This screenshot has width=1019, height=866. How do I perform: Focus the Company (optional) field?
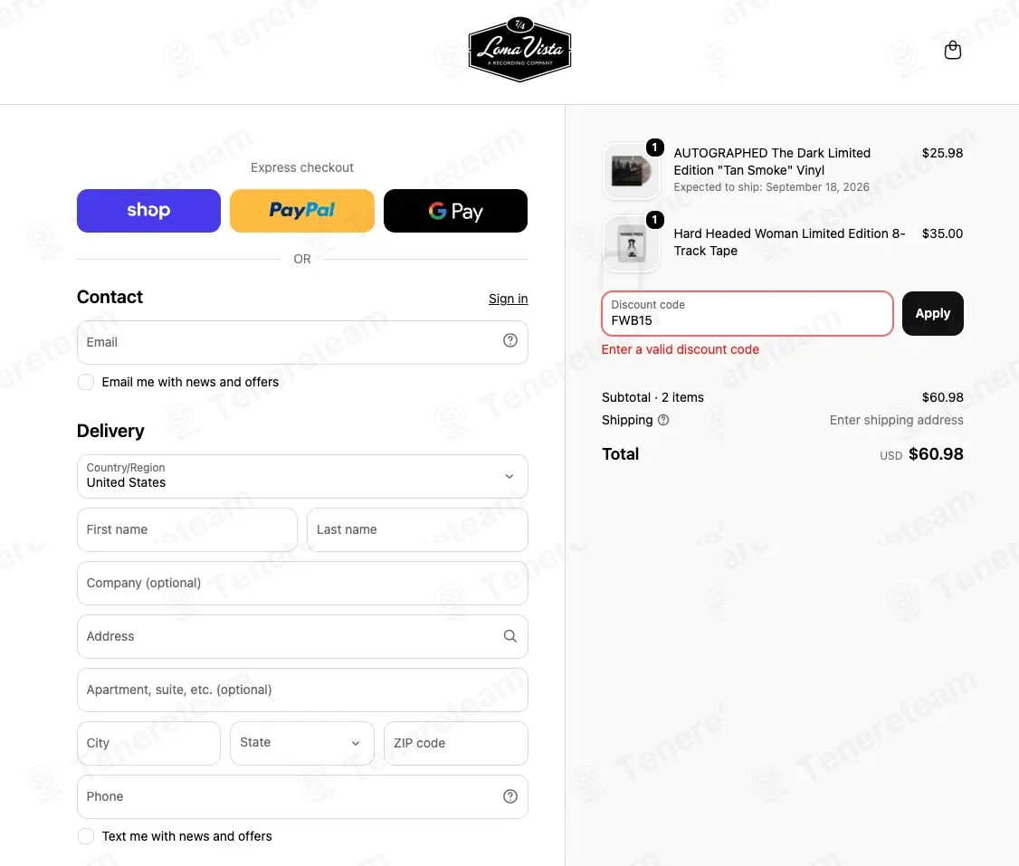coord(302,583)
